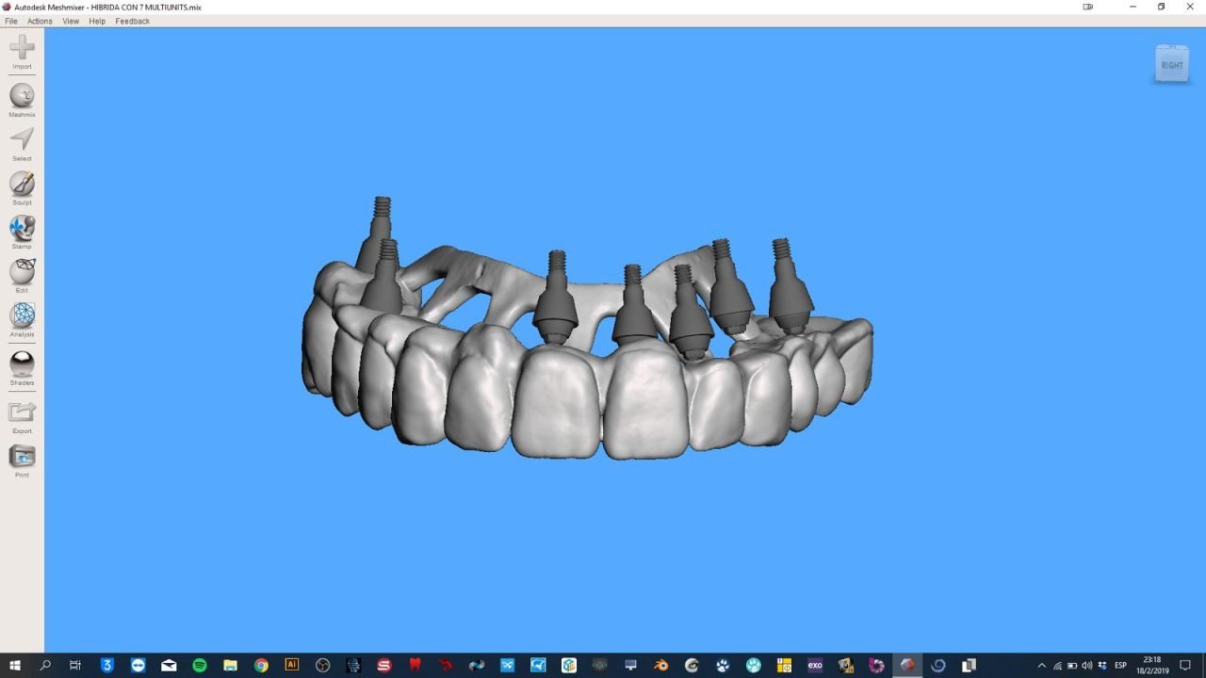Viewport: 1206px width, 678px height.
Task: Open the Windows notification center
Action: pos(1185,666)
